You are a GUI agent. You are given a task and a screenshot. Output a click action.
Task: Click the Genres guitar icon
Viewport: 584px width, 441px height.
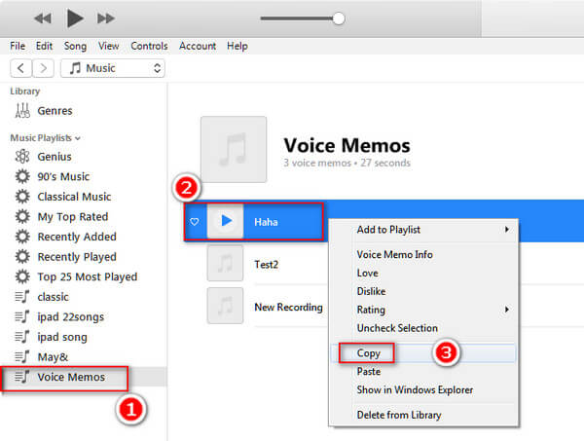pos(22,110)
